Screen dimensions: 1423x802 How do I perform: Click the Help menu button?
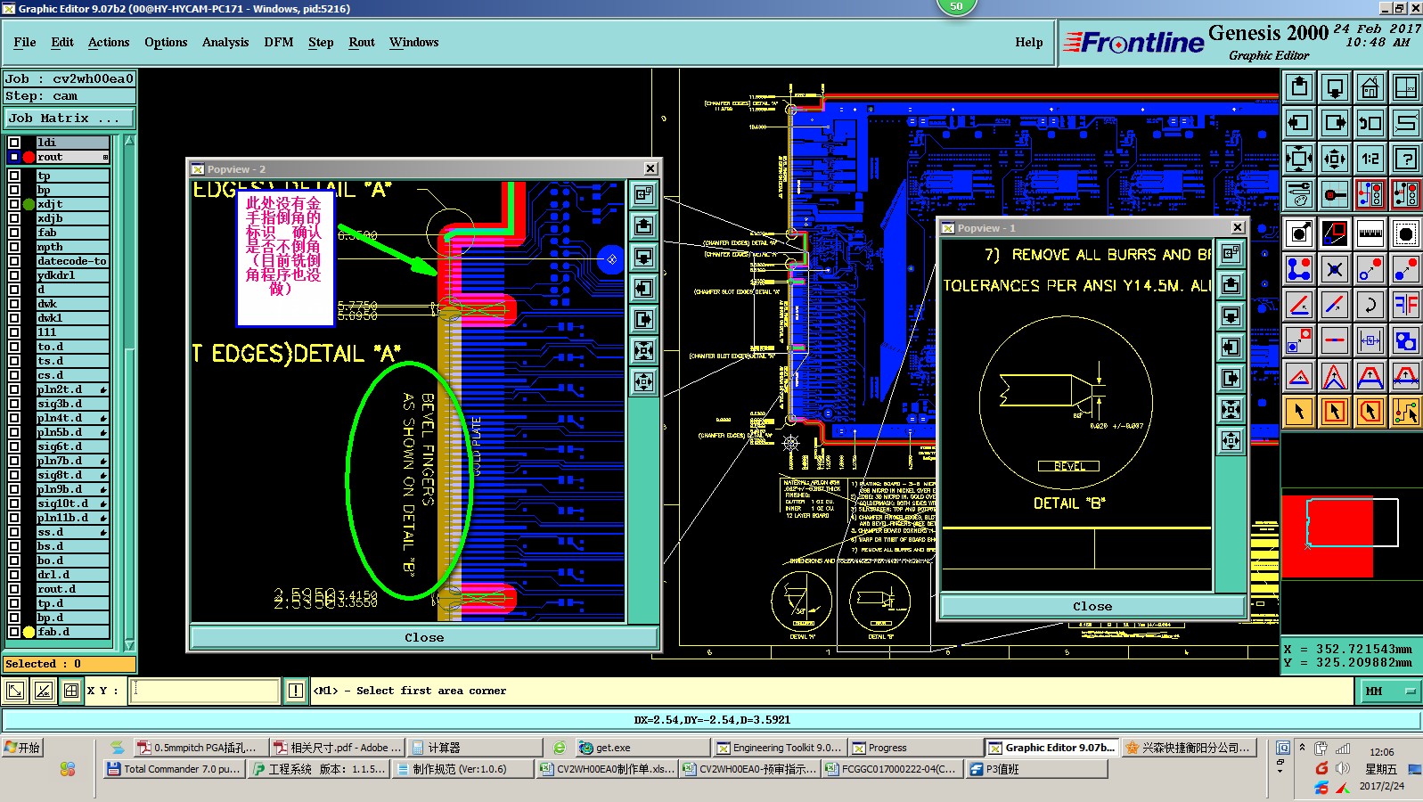pyautogui.click(x=1029, y=42)
